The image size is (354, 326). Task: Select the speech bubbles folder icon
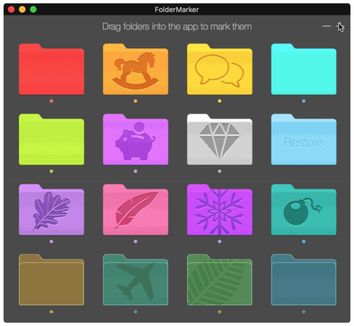[220, 69]
